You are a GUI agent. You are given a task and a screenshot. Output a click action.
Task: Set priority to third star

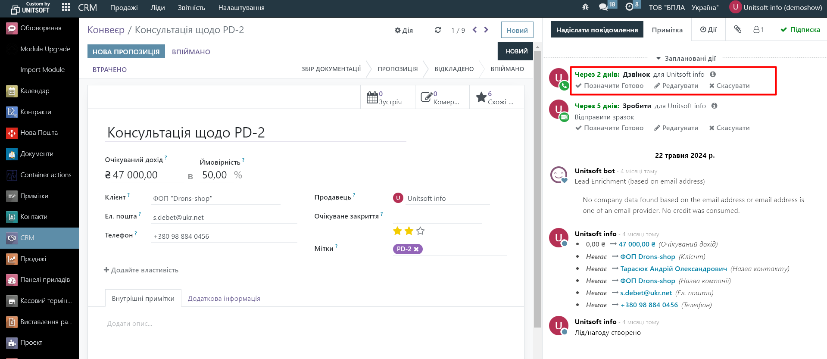(421, 231)
